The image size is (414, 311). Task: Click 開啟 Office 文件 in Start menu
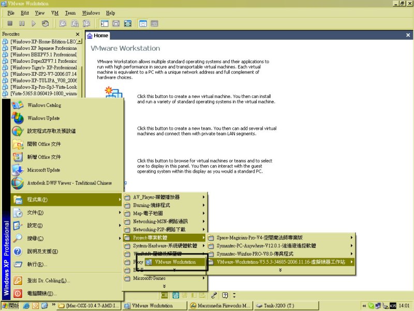[x=67, y=144]
